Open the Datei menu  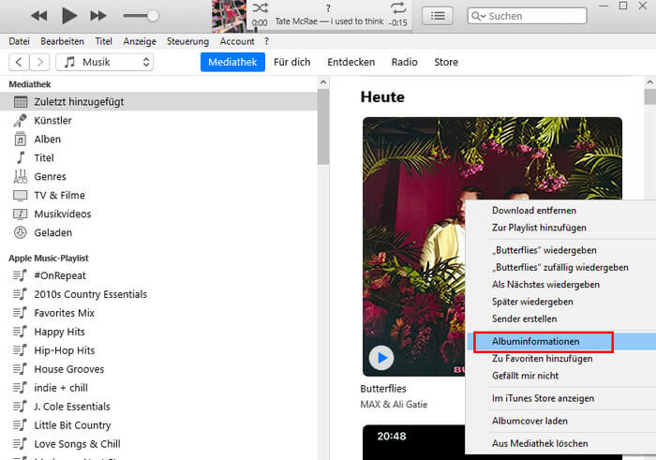pos(20,41)
